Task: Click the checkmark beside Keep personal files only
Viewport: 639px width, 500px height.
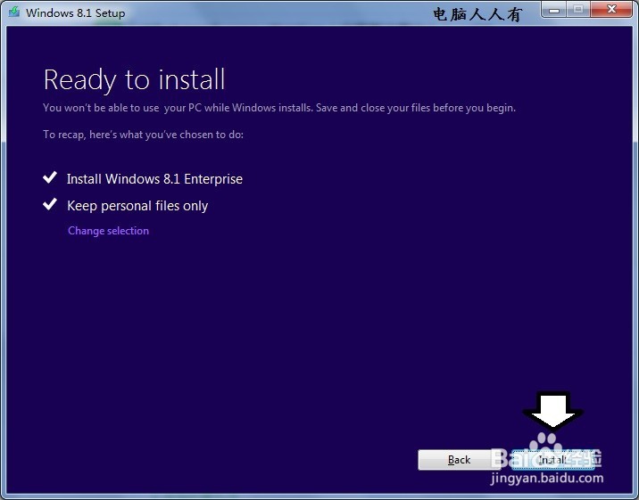Action: coord(50,204)
